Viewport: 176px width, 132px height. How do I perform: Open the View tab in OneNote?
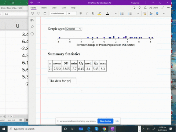[x=64, y=8]
